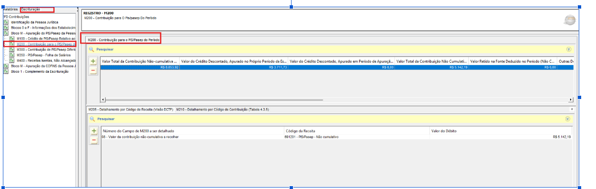Open M400 - Receitas Isentas record
The width and height of the screenshot is (596, 189).
(46, 61)
